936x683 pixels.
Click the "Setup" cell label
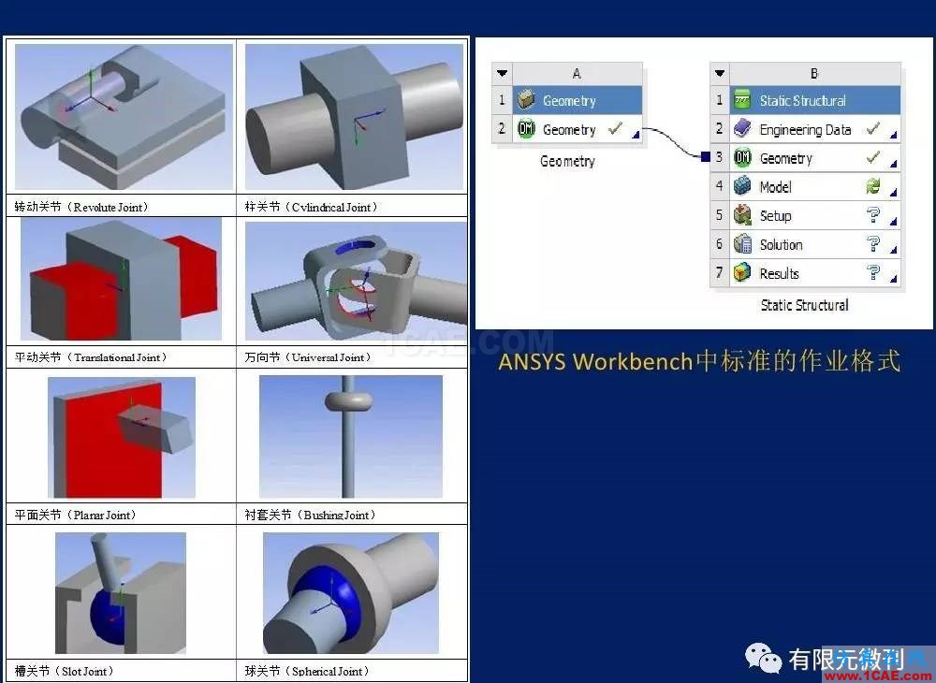point(775,216)
